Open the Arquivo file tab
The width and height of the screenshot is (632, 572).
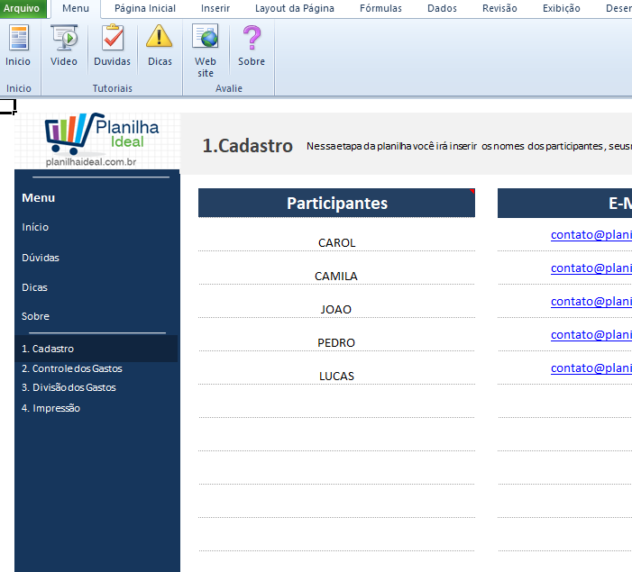pos(22,8)
